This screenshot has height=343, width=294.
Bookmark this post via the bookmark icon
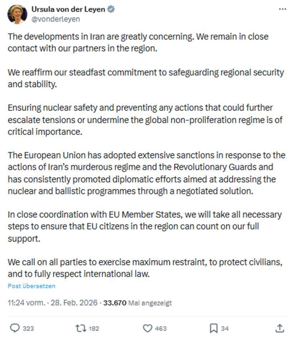click(213, 328)
